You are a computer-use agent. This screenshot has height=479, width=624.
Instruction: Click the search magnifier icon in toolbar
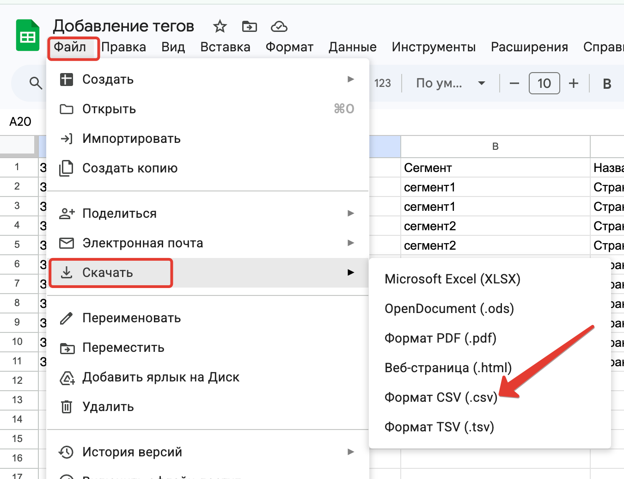point(36,83)
